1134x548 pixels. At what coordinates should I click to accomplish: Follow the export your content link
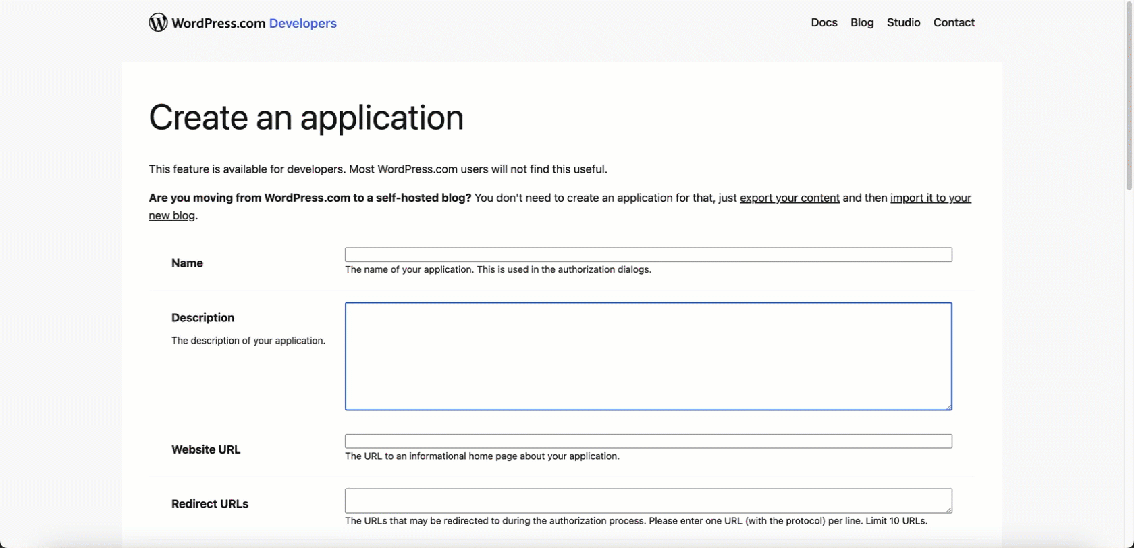[790, 198]
